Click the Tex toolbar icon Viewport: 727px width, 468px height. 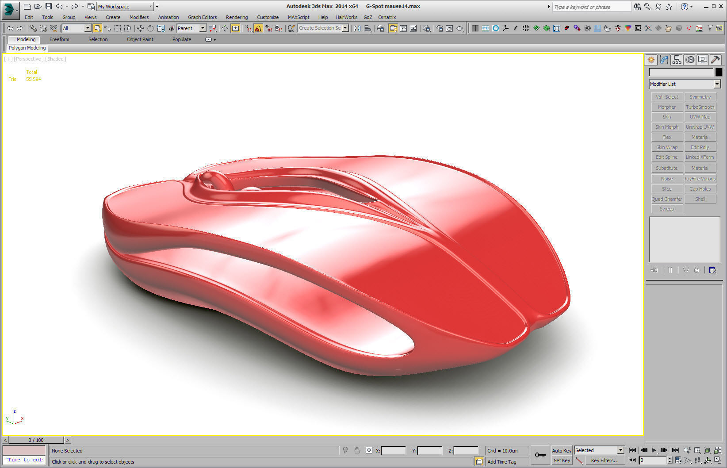(699, 28)
